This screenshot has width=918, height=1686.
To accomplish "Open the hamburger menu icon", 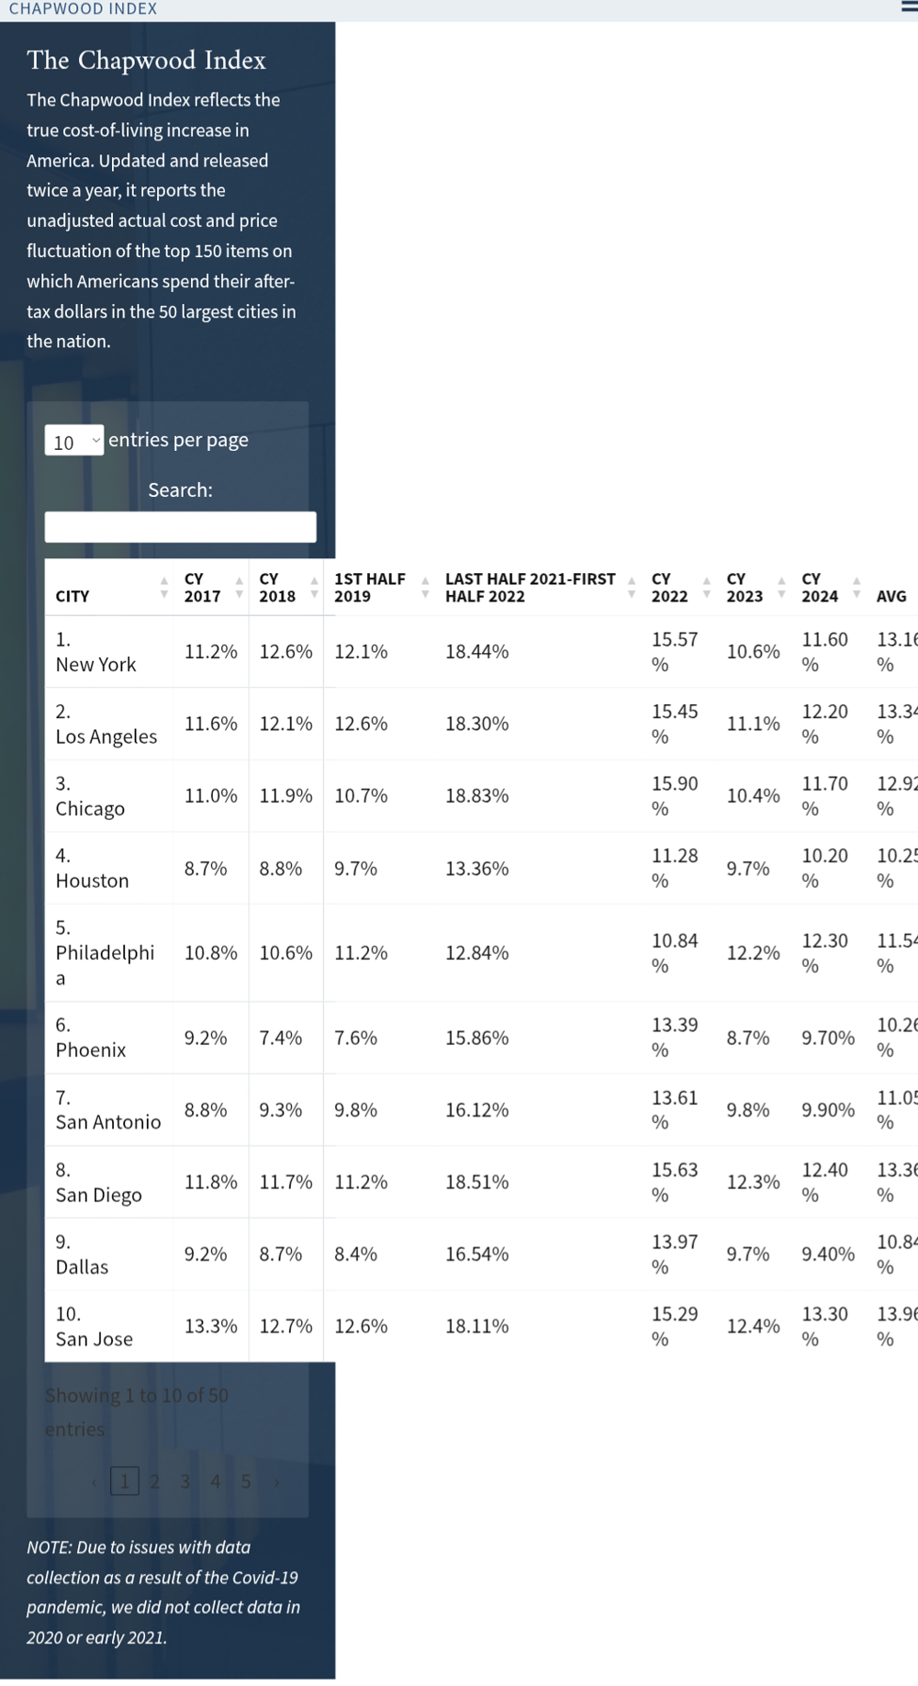I will [x=909, y=7].
